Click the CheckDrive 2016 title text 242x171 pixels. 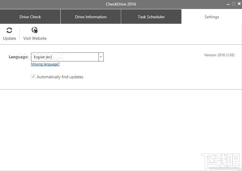121,4
